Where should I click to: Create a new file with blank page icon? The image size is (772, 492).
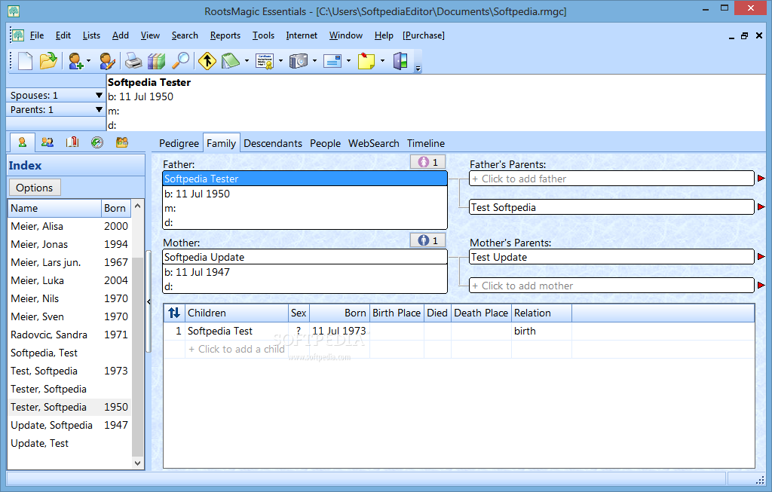click(x=25, y=61)
